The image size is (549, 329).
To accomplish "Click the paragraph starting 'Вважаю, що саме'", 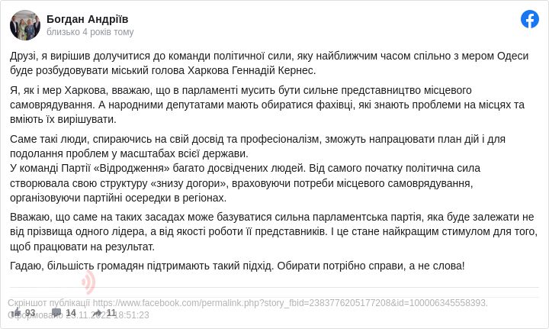I will (272, 231).
